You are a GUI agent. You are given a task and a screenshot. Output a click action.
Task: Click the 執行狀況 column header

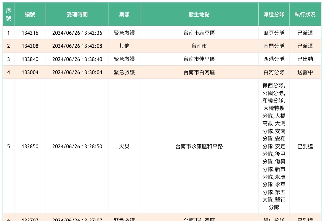click(x=305, y=14)
